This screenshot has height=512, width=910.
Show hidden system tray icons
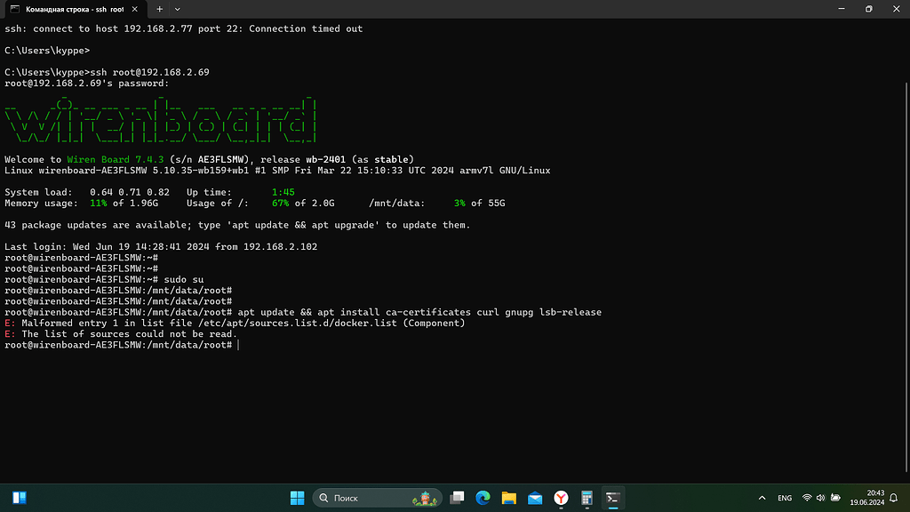coord(762,498)
